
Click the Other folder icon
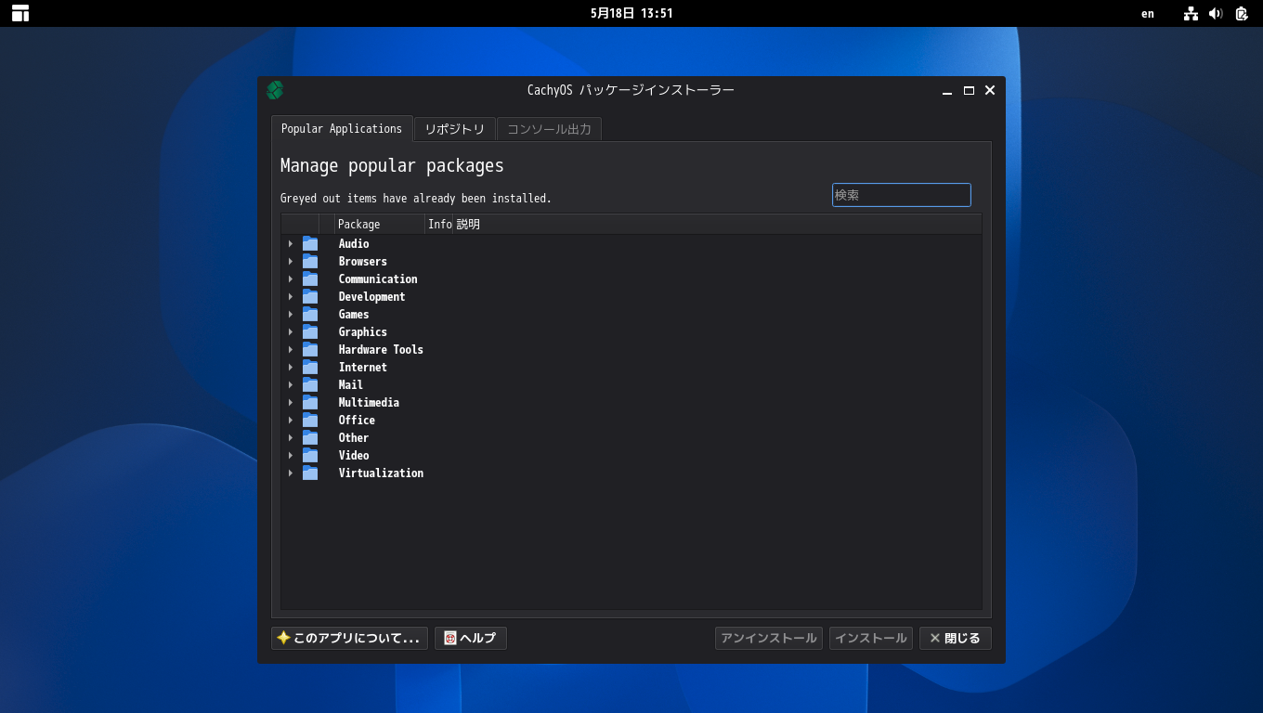(310, 437)
